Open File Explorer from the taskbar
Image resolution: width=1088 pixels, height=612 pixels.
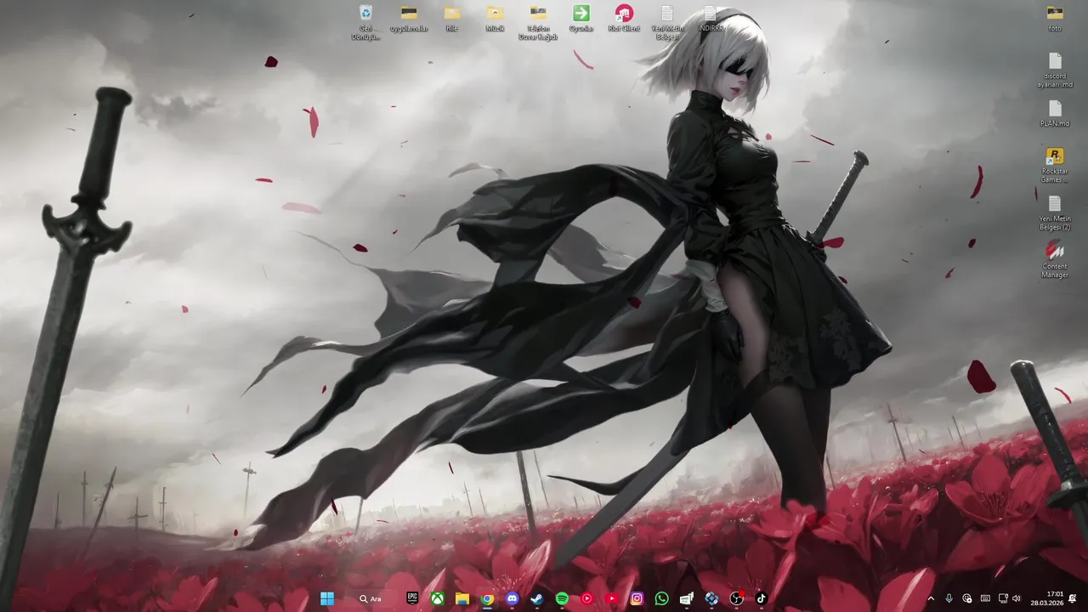tap(462, 598)
